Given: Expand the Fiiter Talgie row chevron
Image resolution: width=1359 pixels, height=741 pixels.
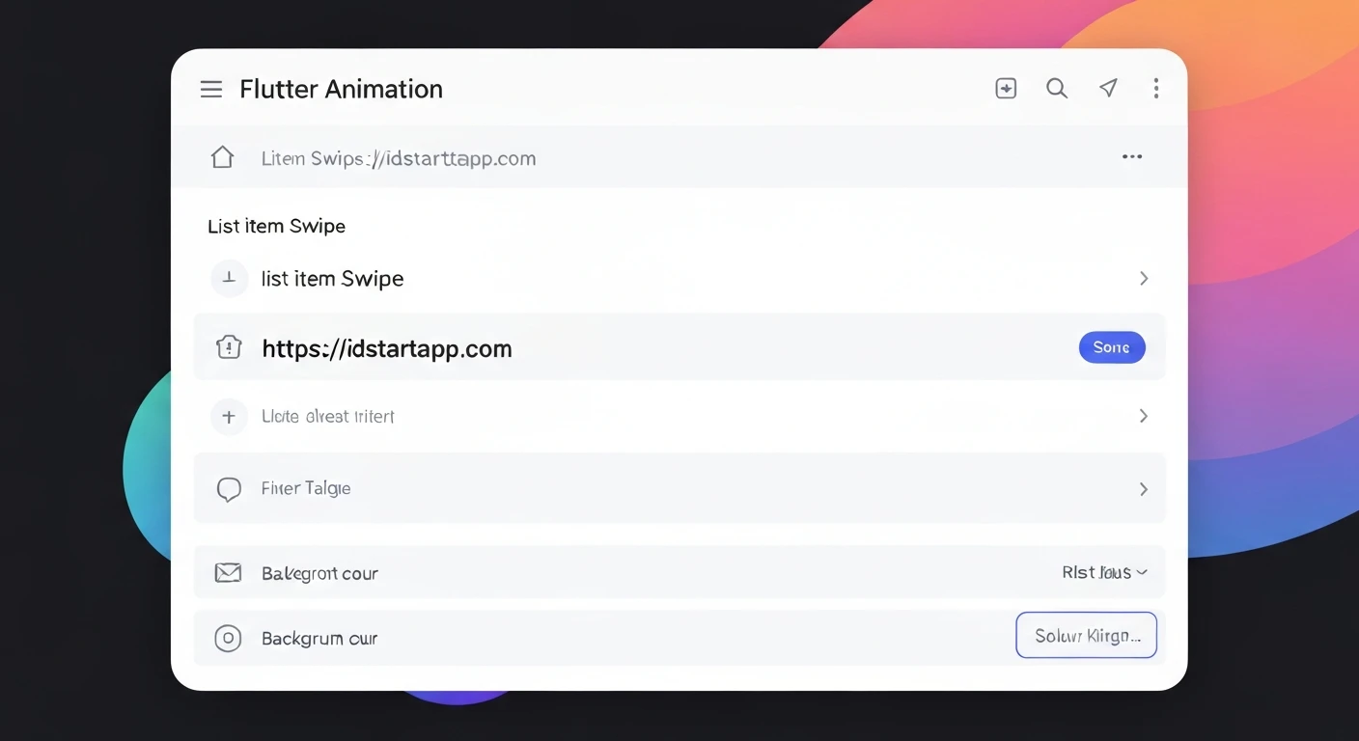Looking at the screenshot, I should 1144,489.
